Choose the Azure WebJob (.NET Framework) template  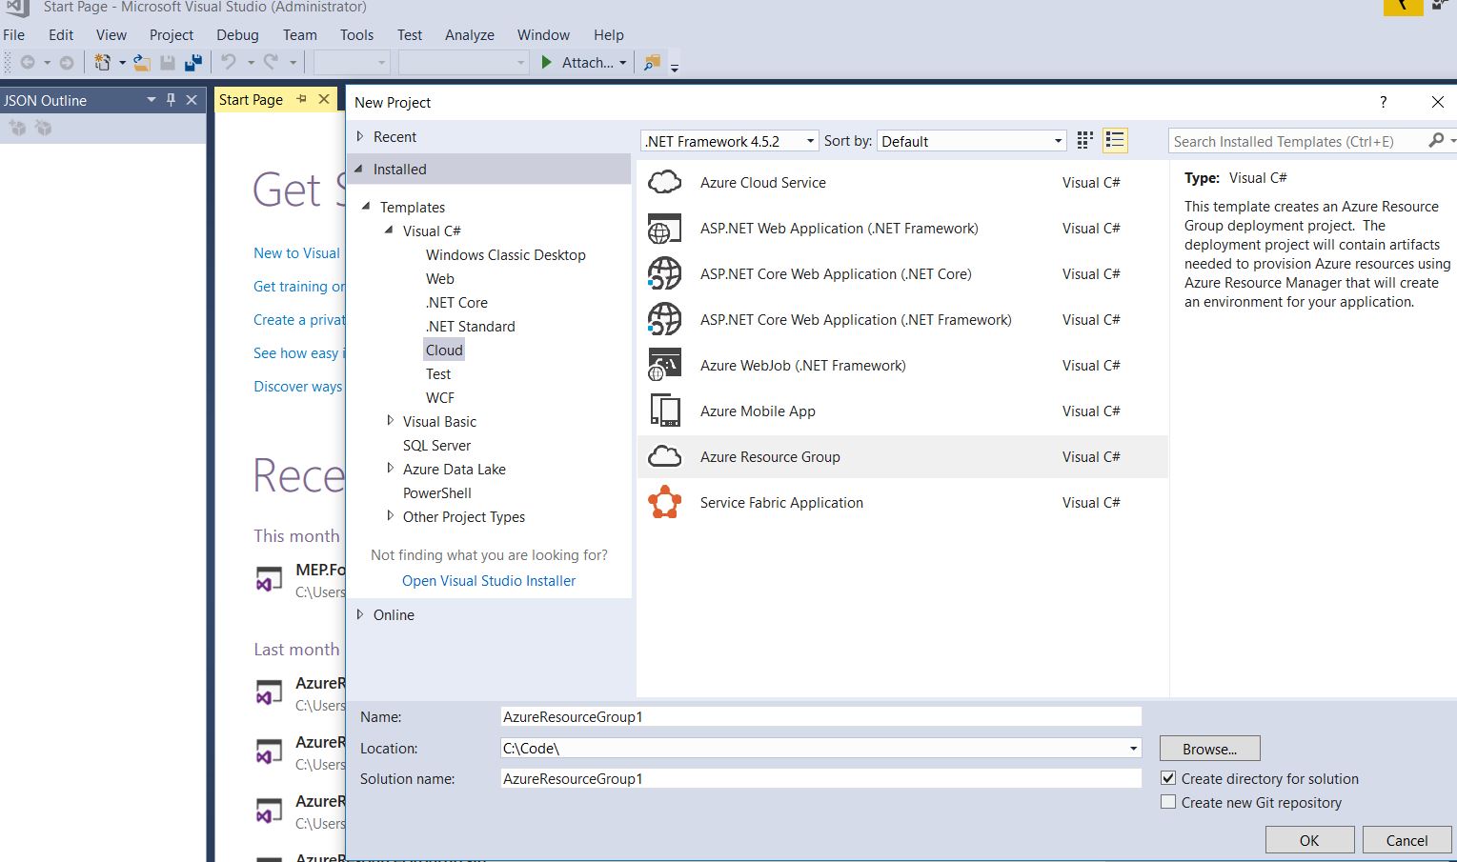tap(902, 366)
